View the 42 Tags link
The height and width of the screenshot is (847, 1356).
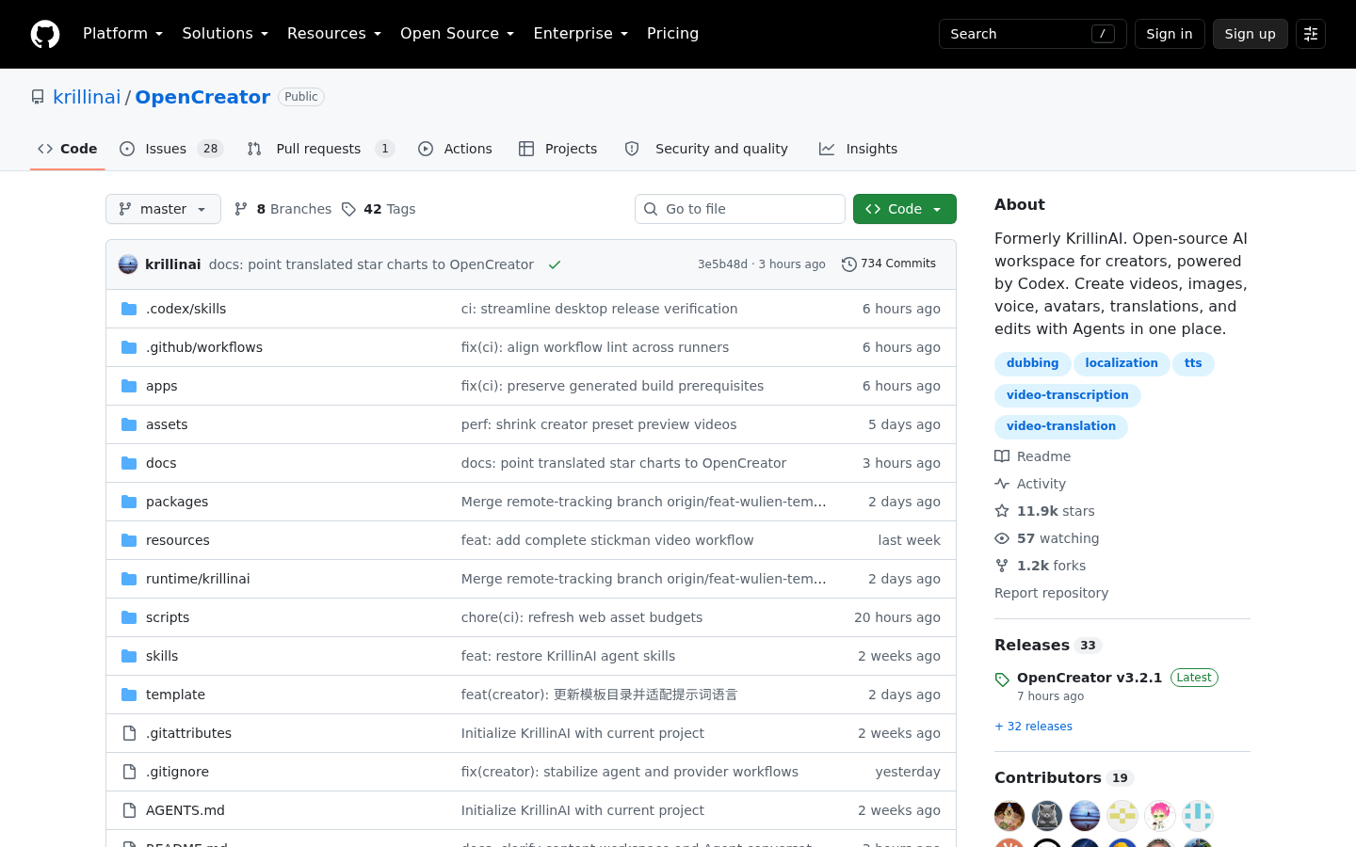tap(379, 209)
